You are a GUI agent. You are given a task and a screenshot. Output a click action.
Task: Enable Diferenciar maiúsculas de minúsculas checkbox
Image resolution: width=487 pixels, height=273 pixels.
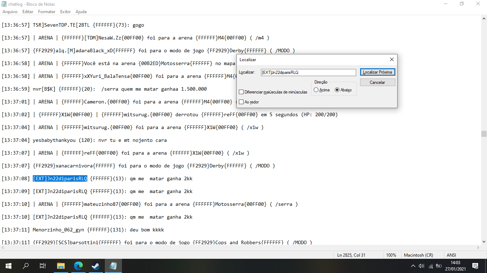tap(241, 92)
